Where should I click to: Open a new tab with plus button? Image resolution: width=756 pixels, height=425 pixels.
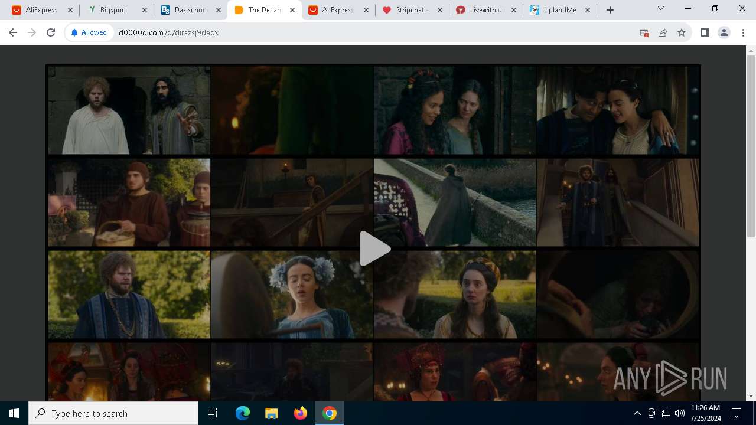[610, 10]
